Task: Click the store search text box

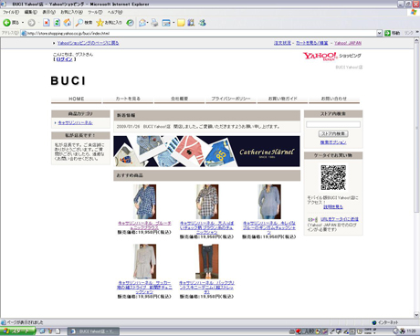Action: pyautogui.click(x=333, y=124)
